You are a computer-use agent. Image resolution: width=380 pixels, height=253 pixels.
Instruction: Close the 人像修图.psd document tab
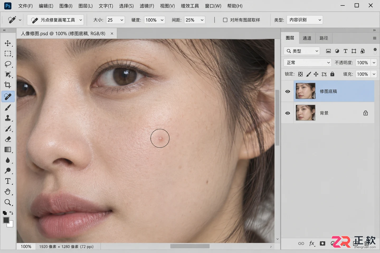coord(112,33)
